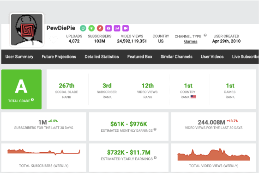The image size is (259, 174).
Task: Click the red flame badge icon
Action: (100, 28)
